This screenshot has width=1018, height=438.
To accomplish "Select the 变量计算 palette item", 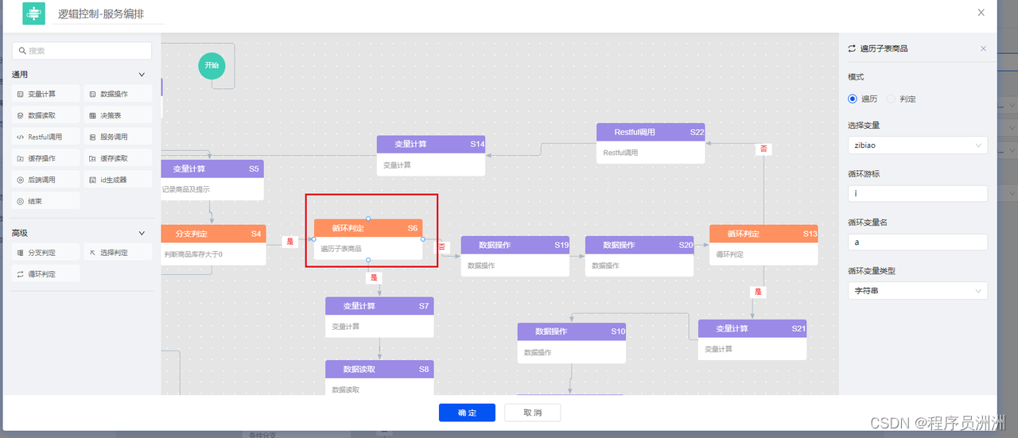I will coord(45,94).
